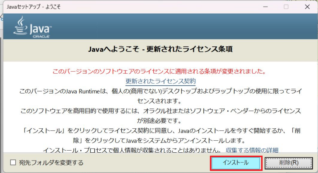Click the 削除(R) button
318x173 pixels.
(x=289, y=163)
